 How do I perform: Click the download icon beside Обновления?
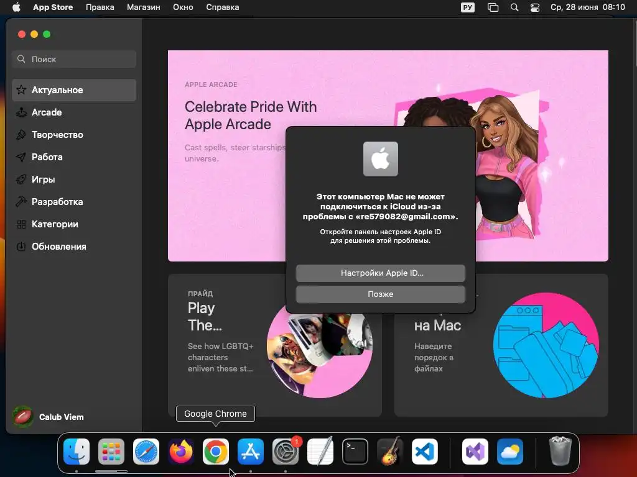(21, 246)
